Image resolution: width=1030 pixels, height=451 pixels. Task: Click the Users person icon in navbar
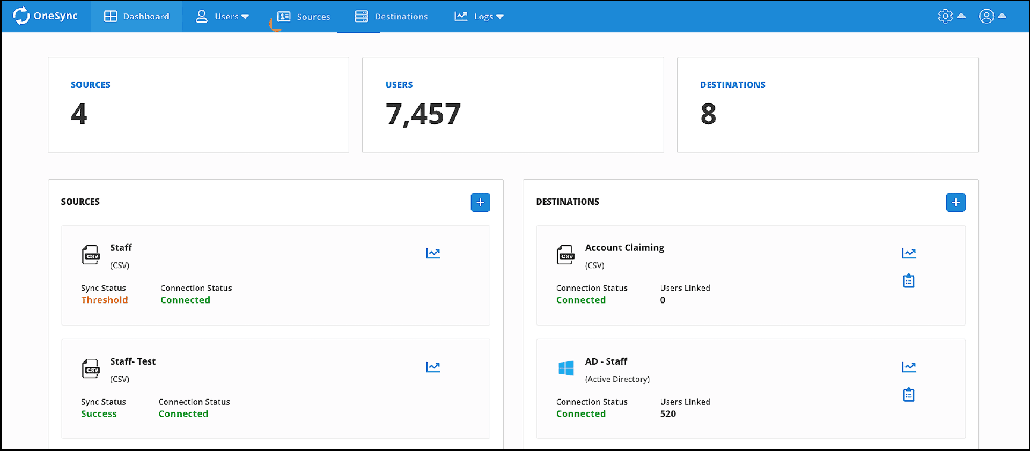click(x=202, y=16)
